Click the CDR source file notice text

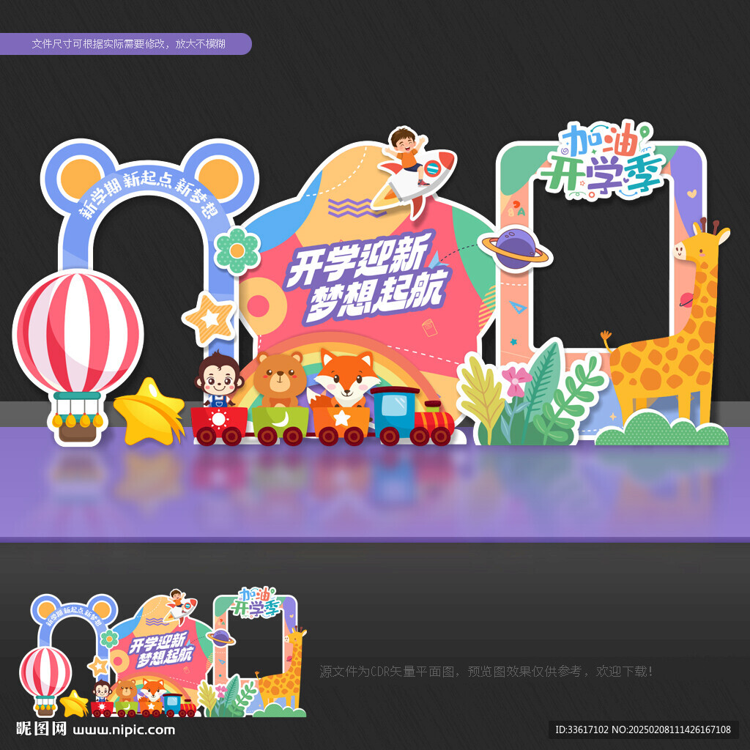pos(486,672)
